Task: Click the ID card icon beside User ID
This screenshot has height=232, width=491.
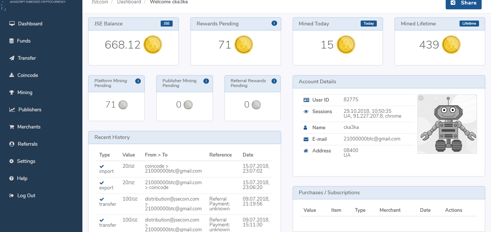Action: pyautogui.click(x=306, y=100)
